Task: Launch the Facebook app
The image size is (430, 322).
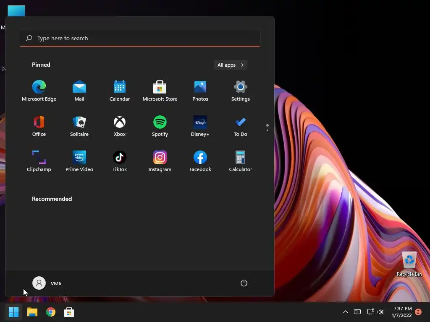Action: pos(200,161)
